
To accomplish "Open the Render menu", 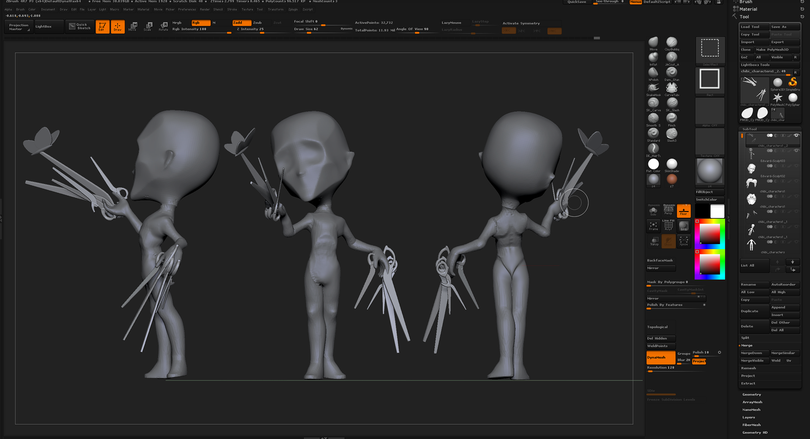I will click(205, 9).
